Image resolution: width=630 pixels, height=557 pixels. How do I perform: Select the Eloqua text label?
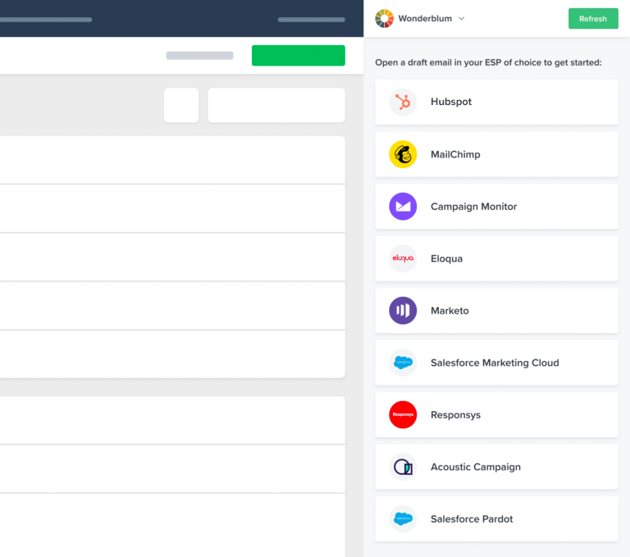(446, 258)
